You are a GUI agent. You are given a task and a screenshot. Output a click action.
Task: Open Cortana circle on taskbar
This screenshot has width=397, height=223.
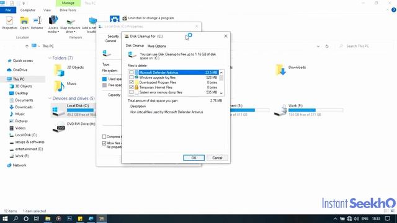26,219
